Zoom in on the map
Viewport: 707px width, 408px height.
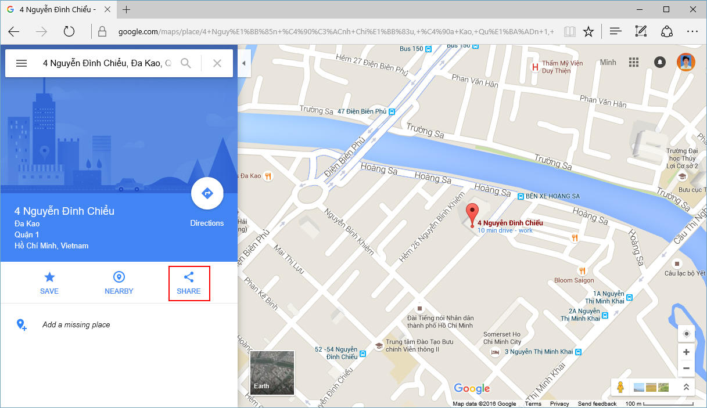click(686, 352)
